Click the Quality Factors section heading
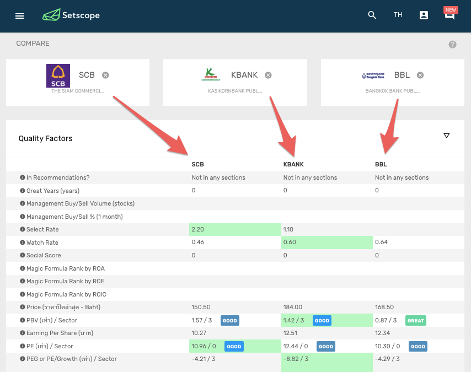This screenshot has width=471, height=372. click(x=45, y=138)
